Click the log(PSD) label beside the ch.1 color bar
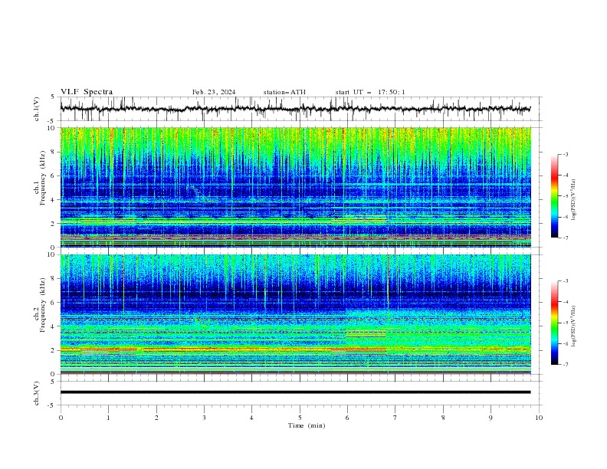Image resolution: width=607 pixels, height=469 pixels. pos(574,199)
